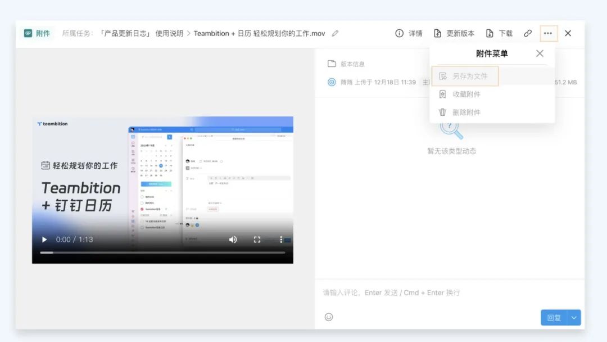The image size is (607, 342).
Task: Seek within the video progress bar
Action: 162,253
